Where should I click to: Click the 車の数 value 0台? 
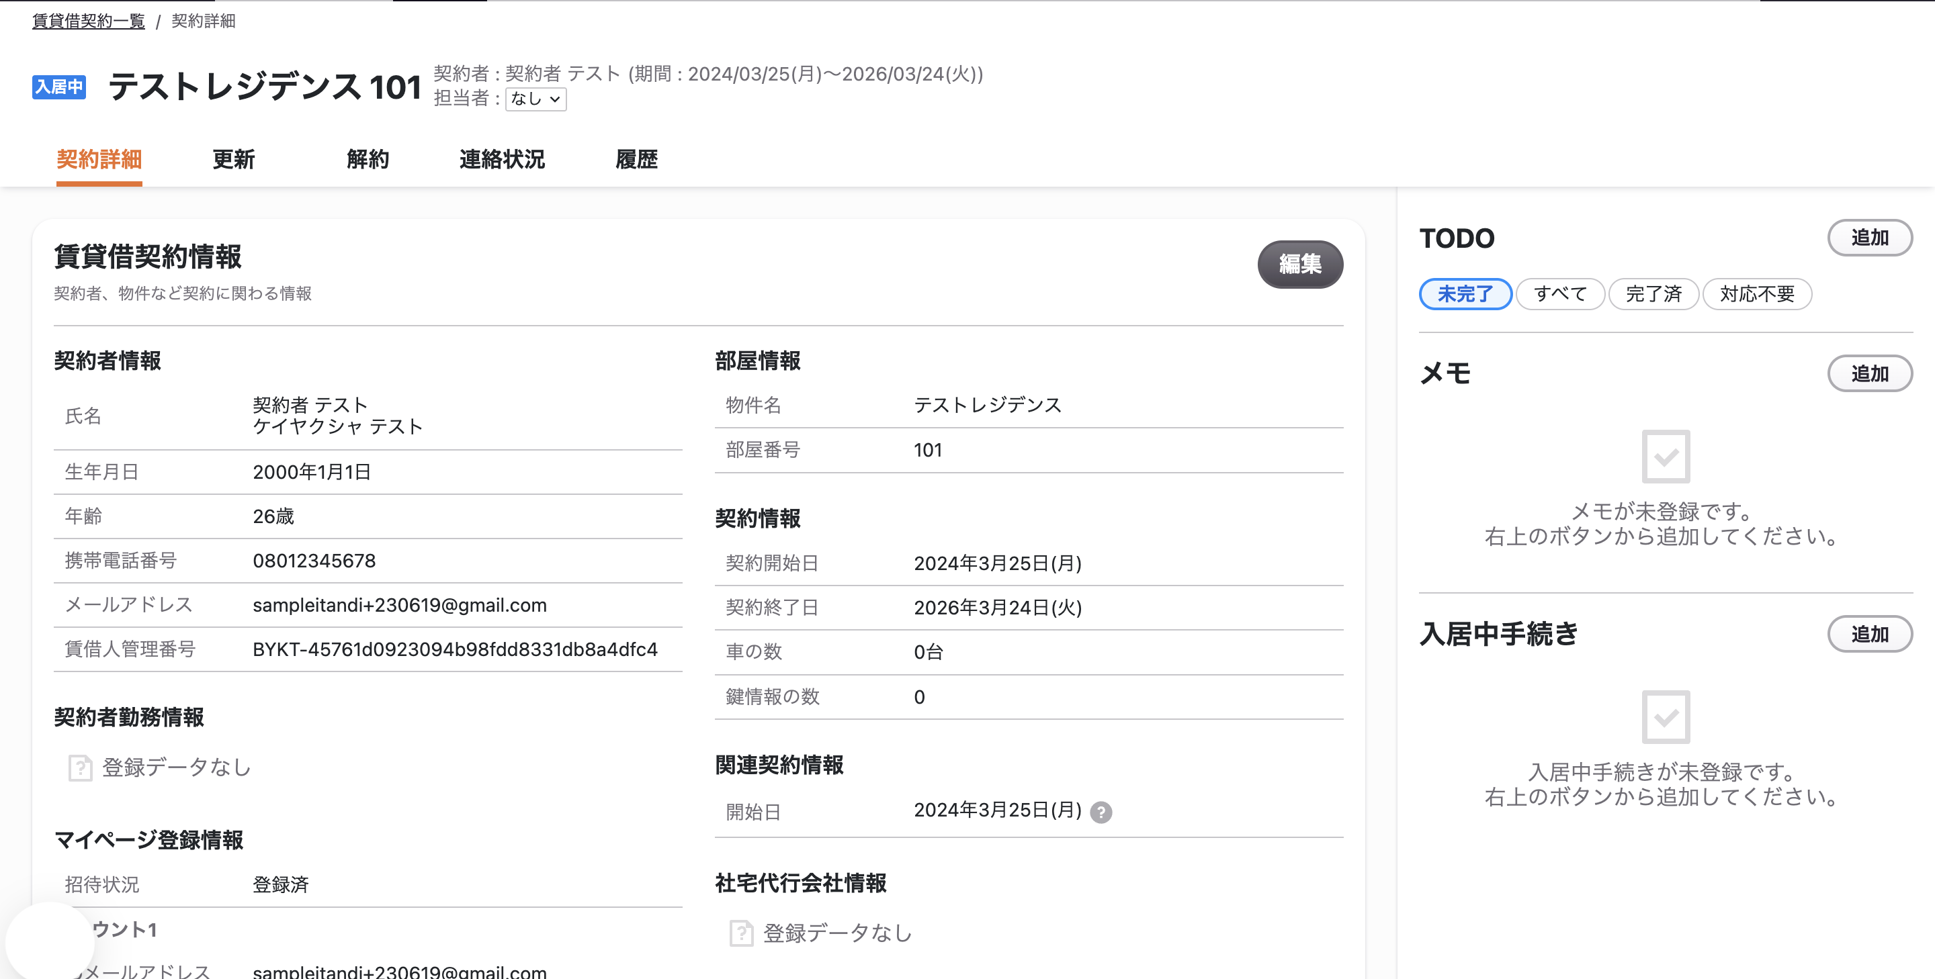pos(929,652)
